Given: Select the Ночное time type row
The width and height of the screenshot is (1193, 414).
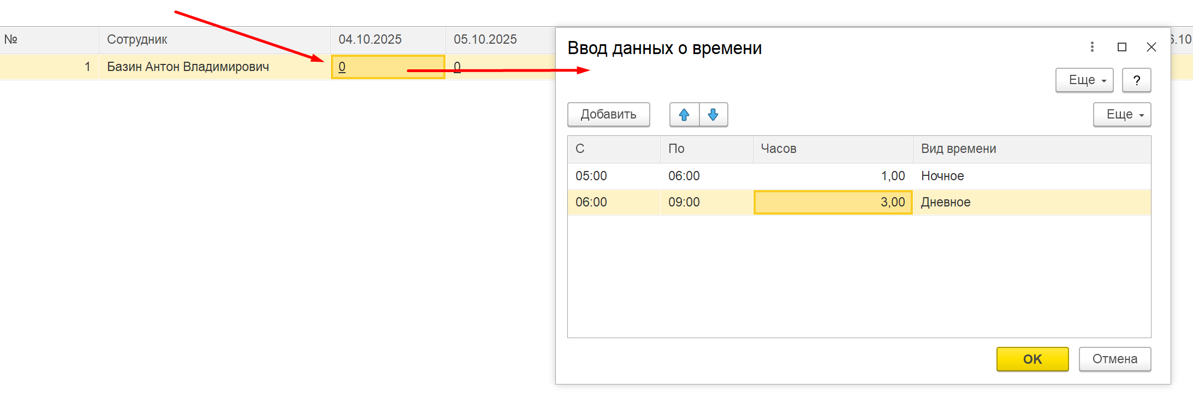Looking at the screenshot, I should [x=942, y=176].
